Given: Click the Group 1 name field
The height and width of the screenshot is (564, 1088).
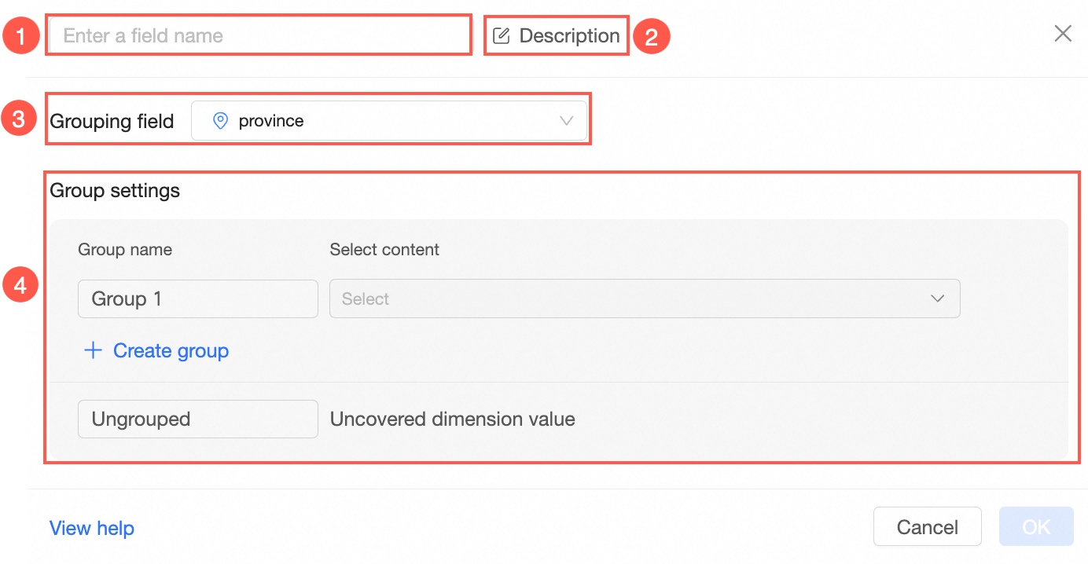Looking at the screenshot, I should 197,298.
